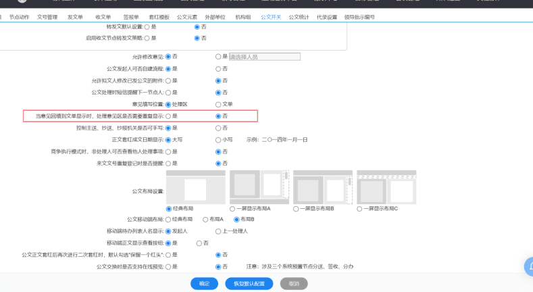
Task: Select the 公文开关 tab
Action: pyautogui.click(x=271, y=17)
